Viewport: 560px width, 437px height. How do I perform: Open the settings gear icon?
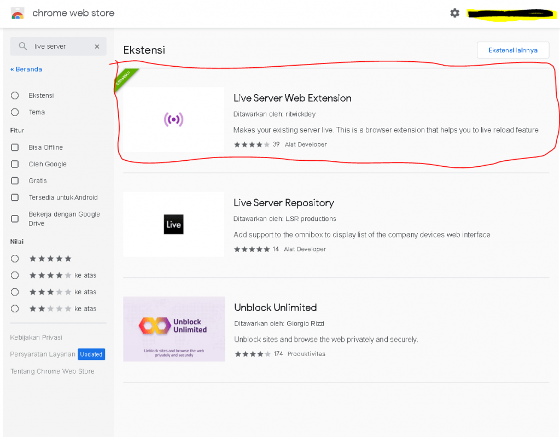click(x=454, y=13)
